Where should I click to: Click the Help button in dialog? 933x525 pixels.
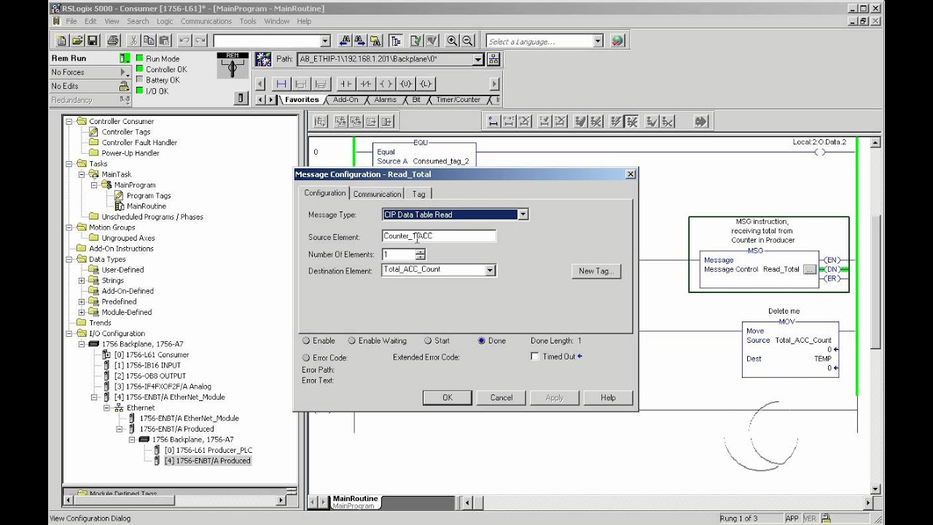click(x=608, y=397)
